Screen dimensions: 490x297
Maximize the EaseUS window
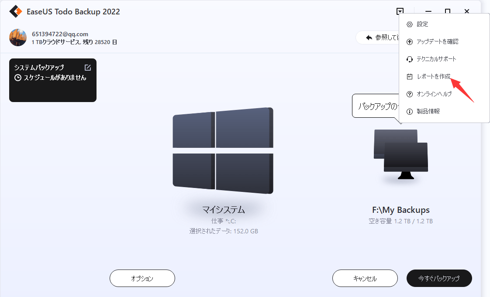pyautogui.click(x=448, y=11)
